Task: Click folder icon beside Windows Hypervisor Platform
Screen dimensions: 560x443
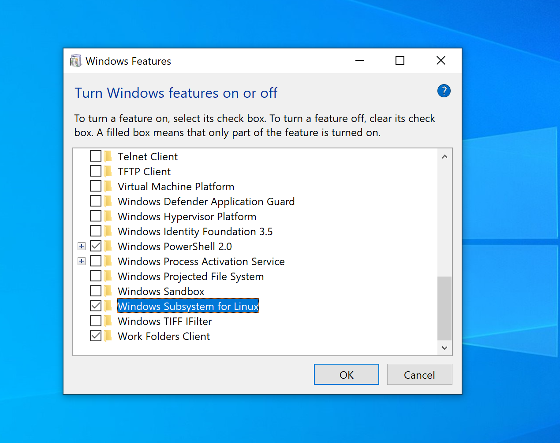Action: [108, 216]
